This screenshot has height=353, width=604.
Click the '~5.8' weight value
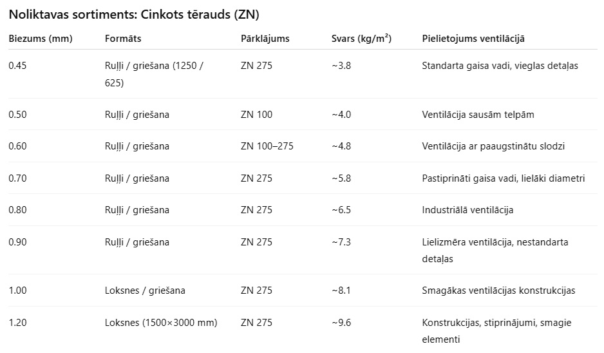point(341,178)
